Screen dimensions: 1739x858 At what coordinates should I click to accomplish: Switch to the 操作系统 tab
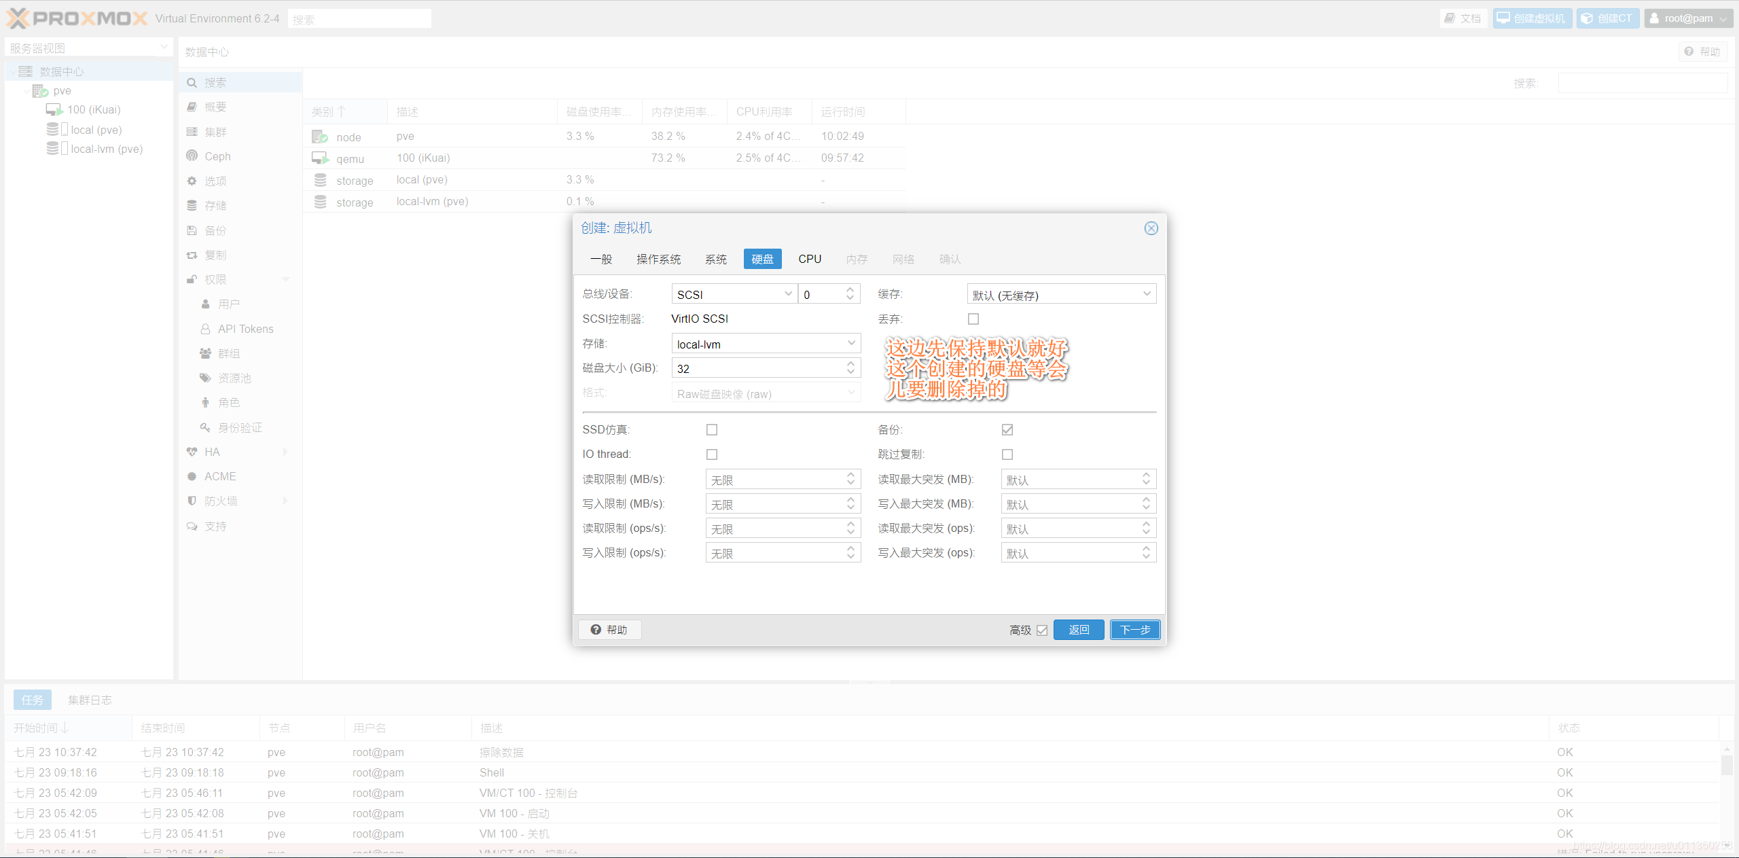[x=658, y=260]
